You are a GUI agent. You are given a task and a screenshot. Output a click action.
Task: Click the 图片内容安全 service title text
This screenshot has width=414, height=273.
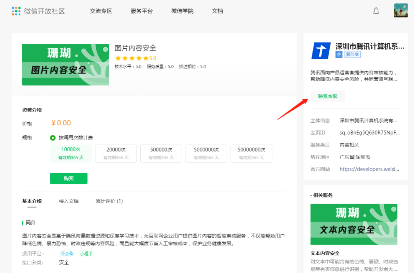pyautogui.click(x=135, y=48)
